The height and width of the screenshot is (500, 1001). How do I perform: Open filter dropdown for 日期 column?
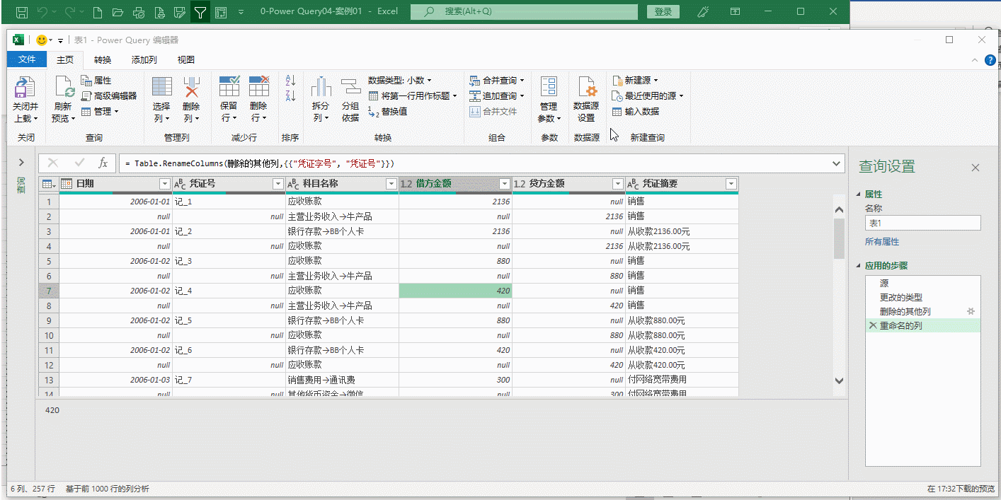[165, 184]
